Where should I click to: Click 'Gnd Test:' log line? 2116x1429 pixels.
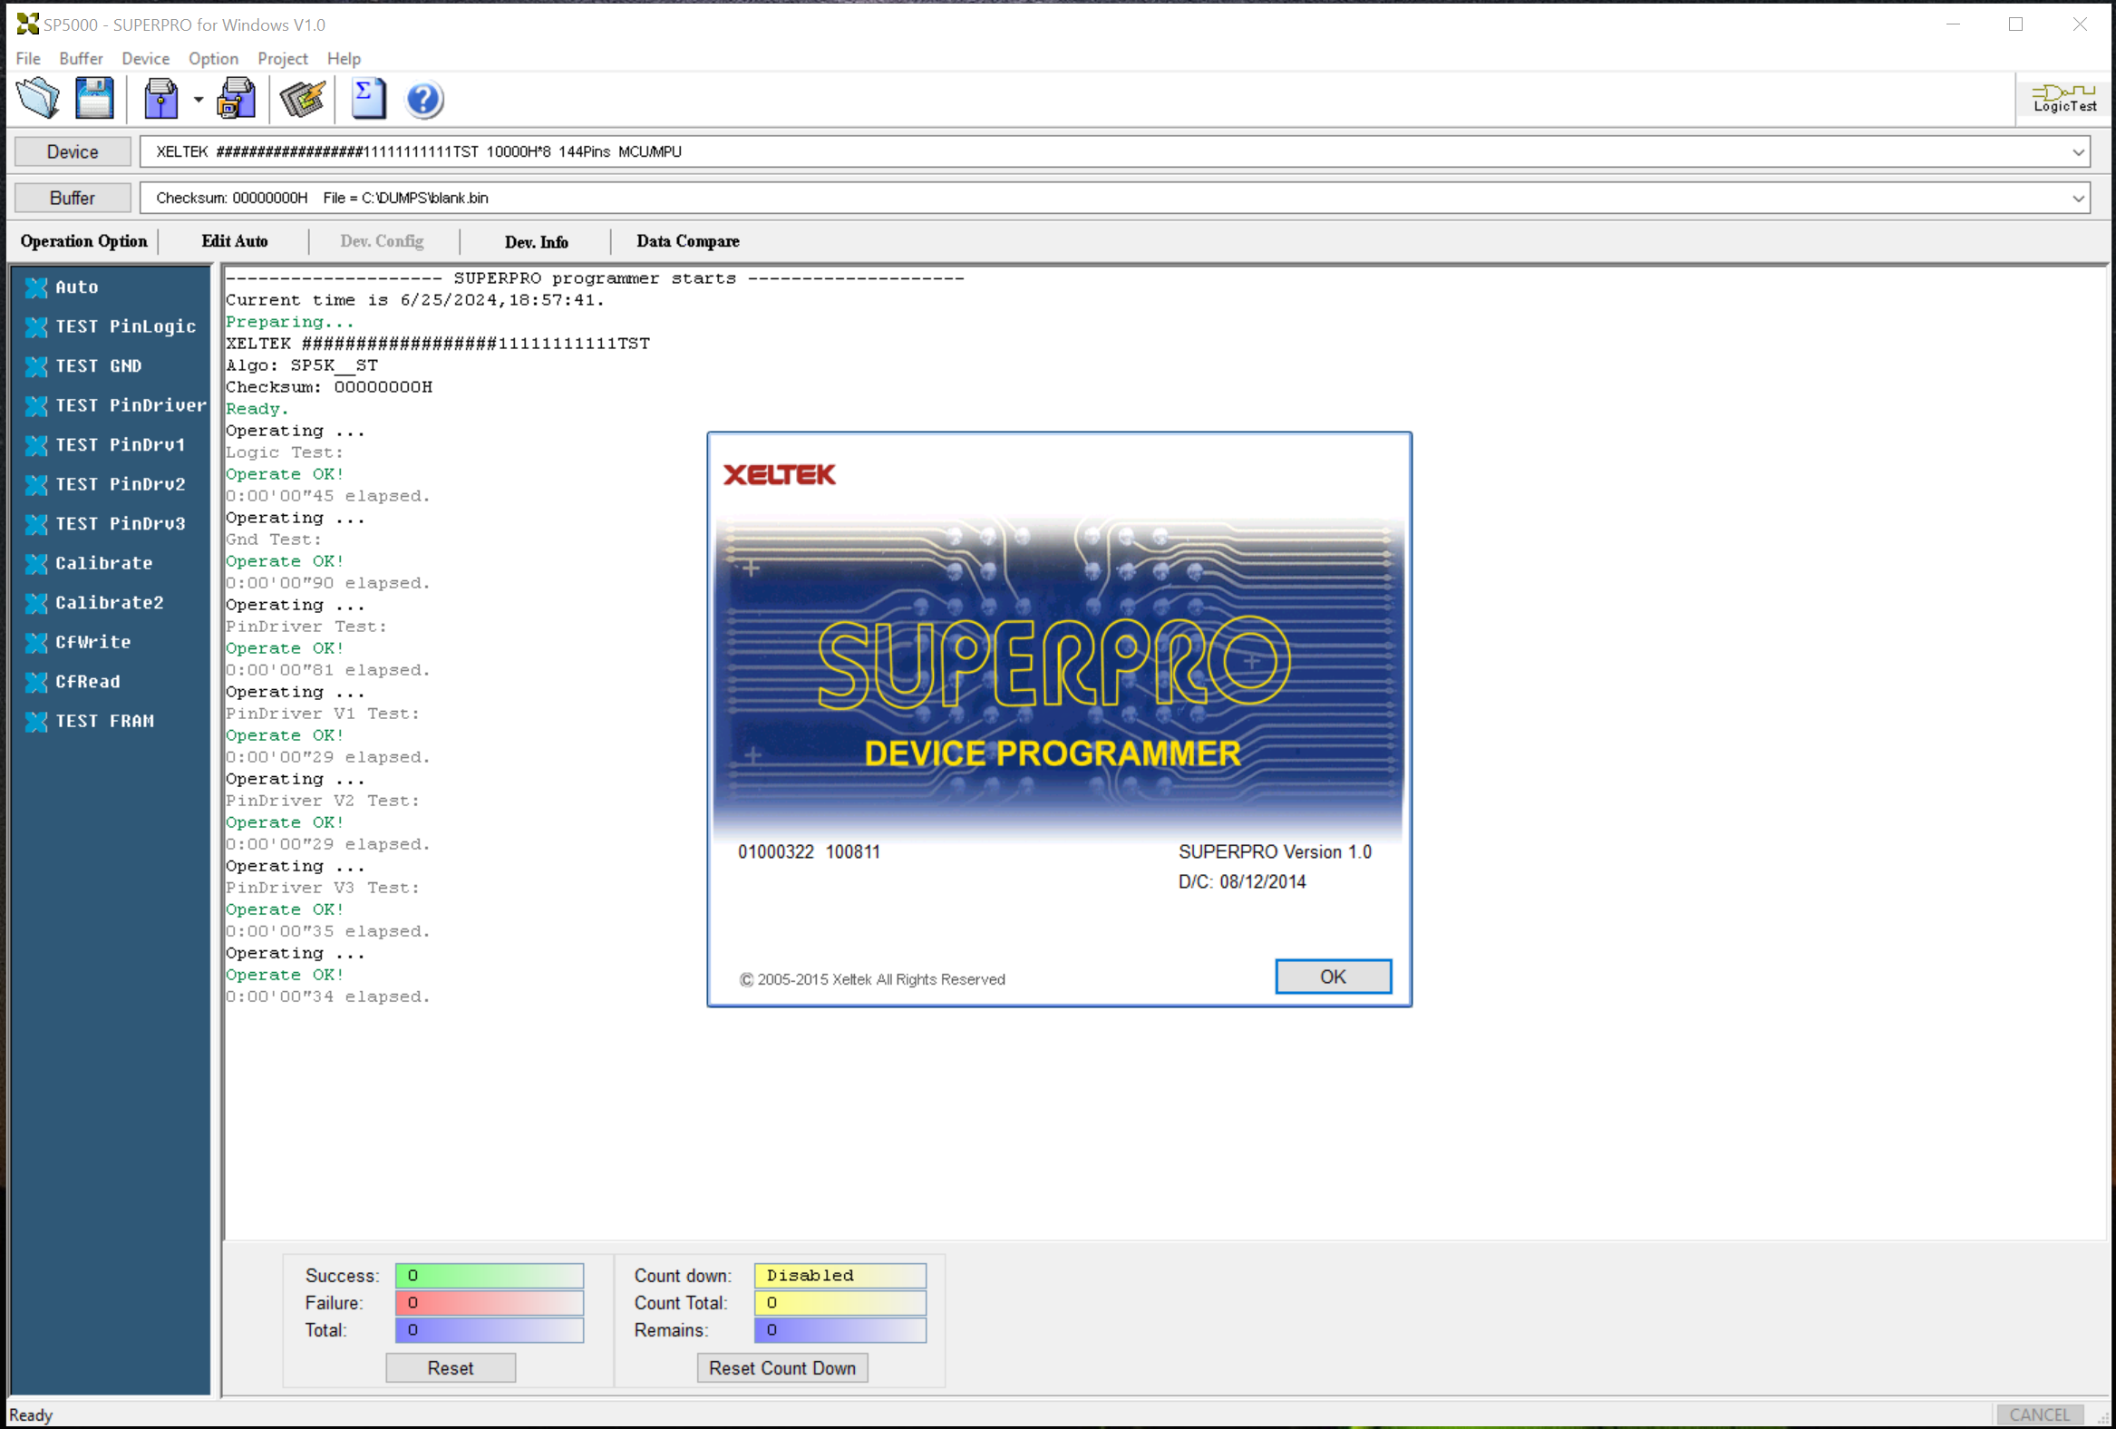click(273, 540)
